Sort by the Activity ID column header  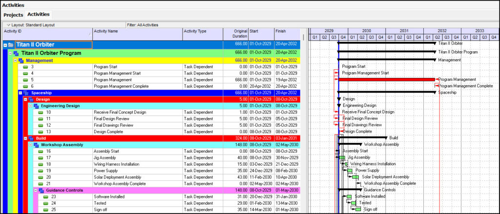[x=47, y=34]
